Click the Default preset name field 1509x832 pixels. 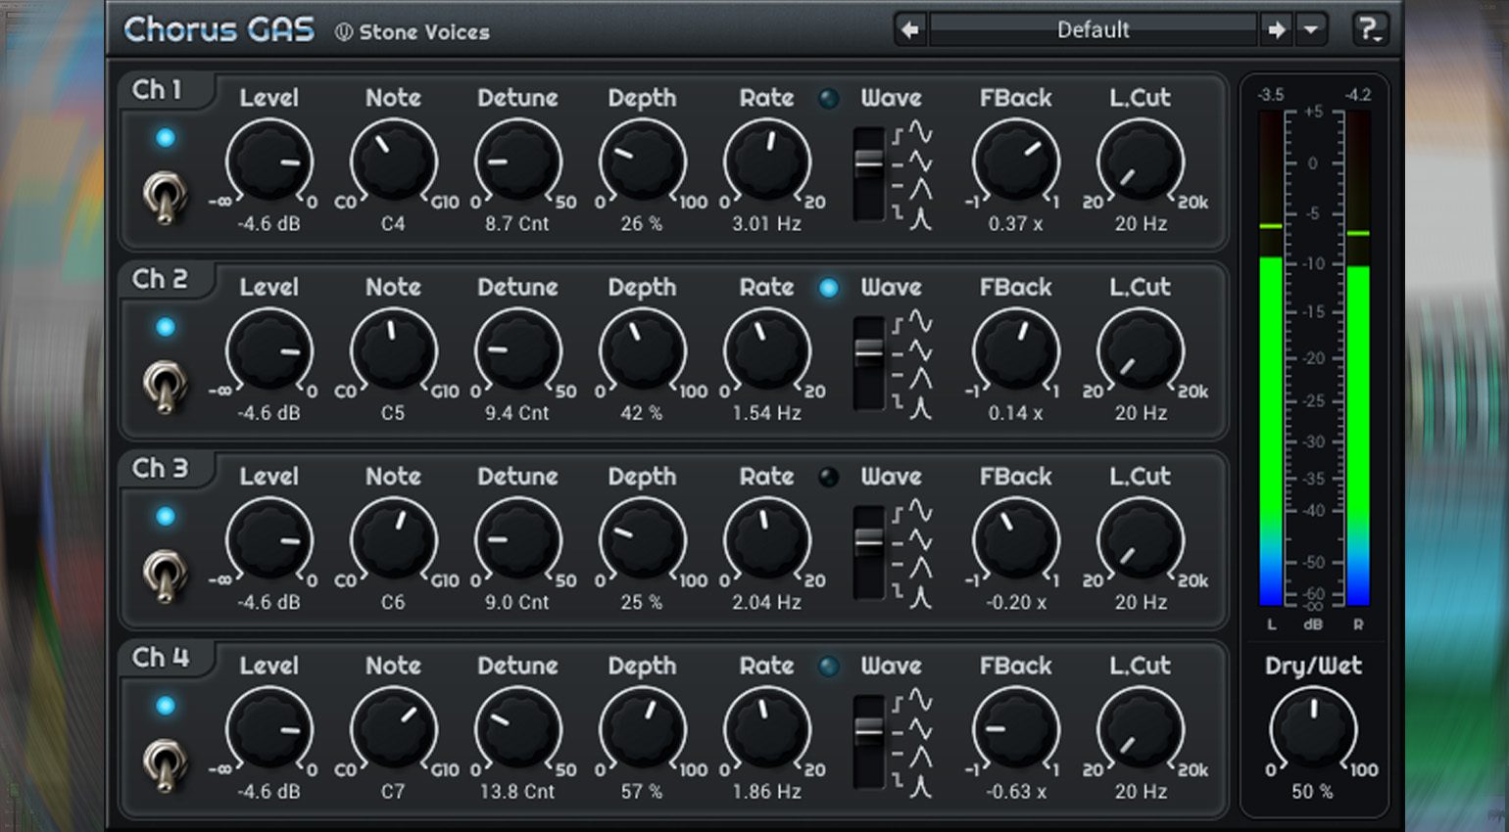1093,30
